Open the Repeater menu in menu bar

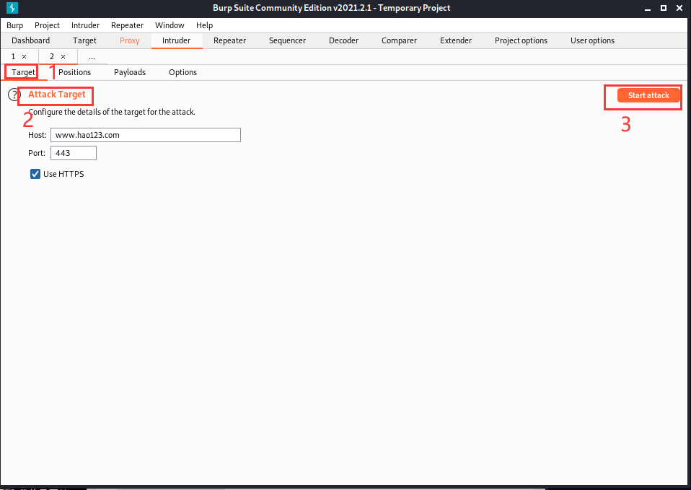pos(128,25)
